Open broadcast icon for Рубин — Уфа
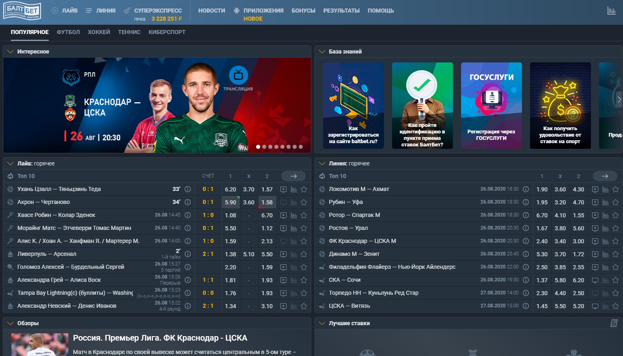 [x=595, y=202]
